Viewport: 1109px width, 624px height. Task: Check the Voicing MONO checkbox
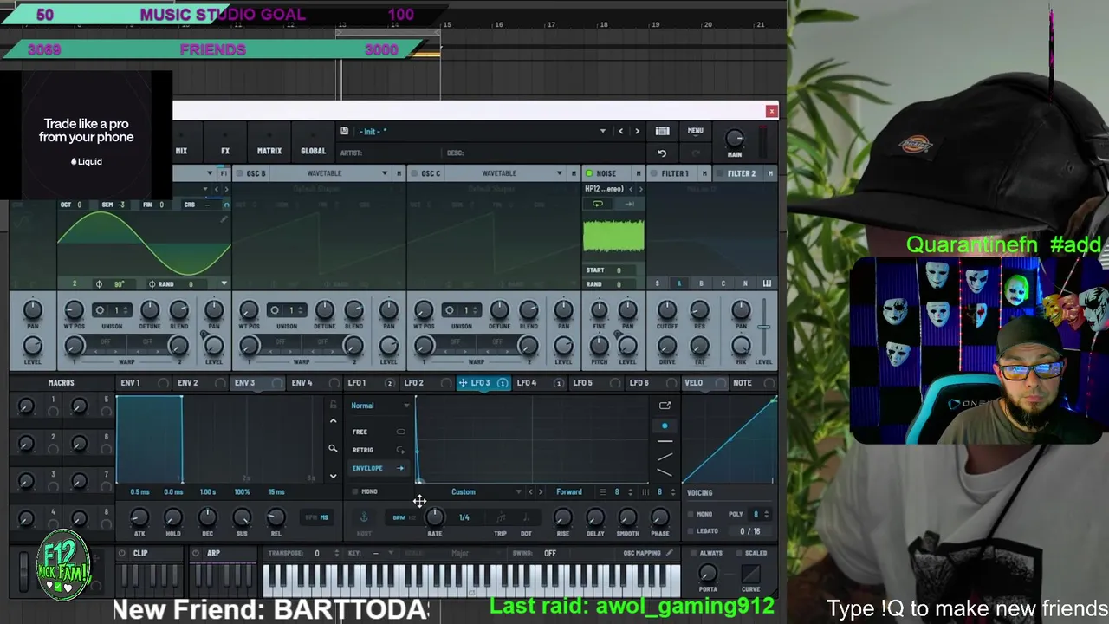pyautogui.click(x=691, y=514)
